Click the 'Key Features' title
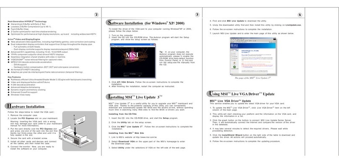Screen dimensions: 339x163 [14, 77]
